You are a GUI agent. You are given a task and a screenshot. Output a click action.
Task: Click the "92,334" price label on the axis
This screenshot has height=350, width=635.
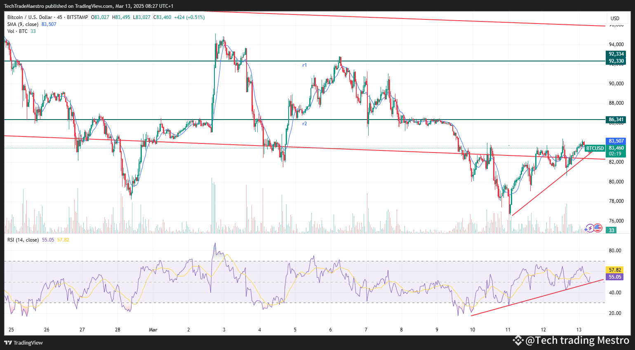pos(616,54)
